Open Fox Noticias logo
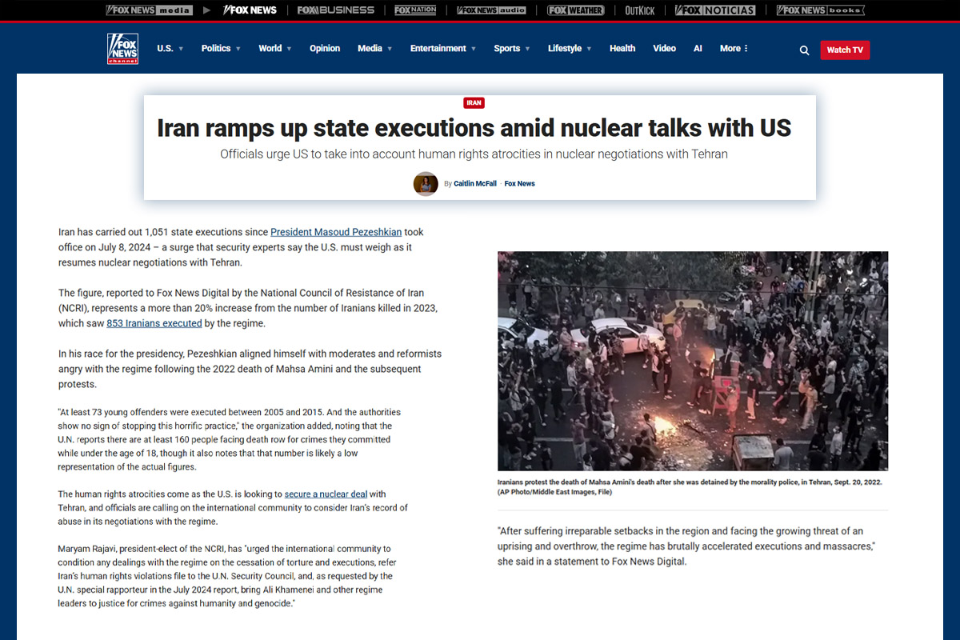960x640 pixels. [x=715, y=10]
